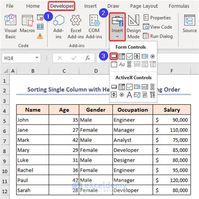Switch to the Page Layout tab
This screenshot has width=199, height=199.
(x=144, y=6)
